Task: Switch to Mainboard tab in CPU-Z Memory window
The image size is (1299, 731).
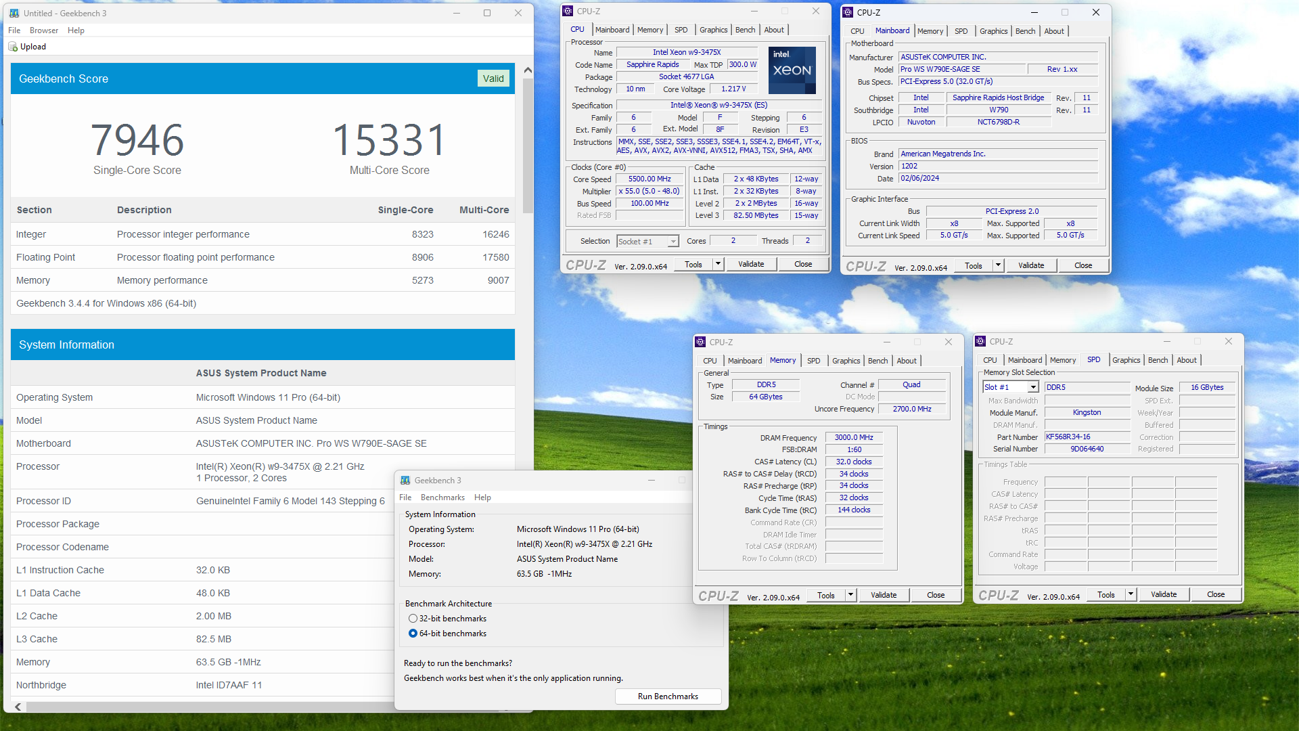Action: (x=744, y=361)
